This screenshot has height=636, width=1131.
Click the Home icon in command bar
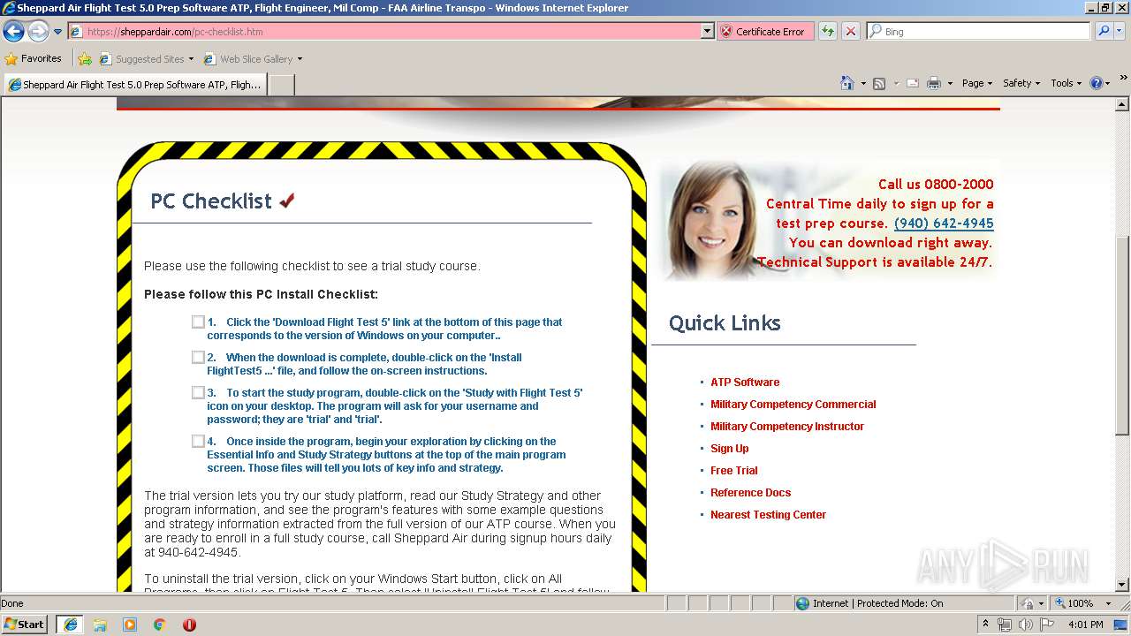coord(847,83)
